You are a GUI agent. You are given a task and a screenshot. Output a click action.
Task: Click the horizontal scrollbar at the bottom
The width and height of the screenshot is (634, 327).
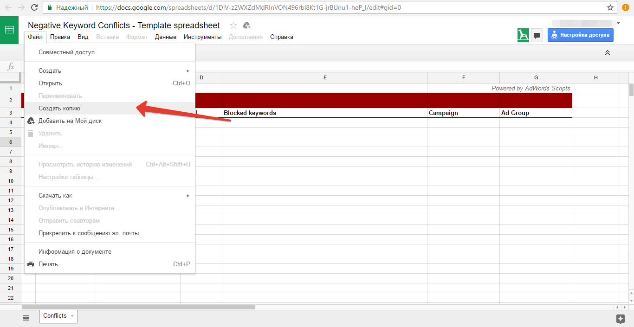(x=138, y=307)
